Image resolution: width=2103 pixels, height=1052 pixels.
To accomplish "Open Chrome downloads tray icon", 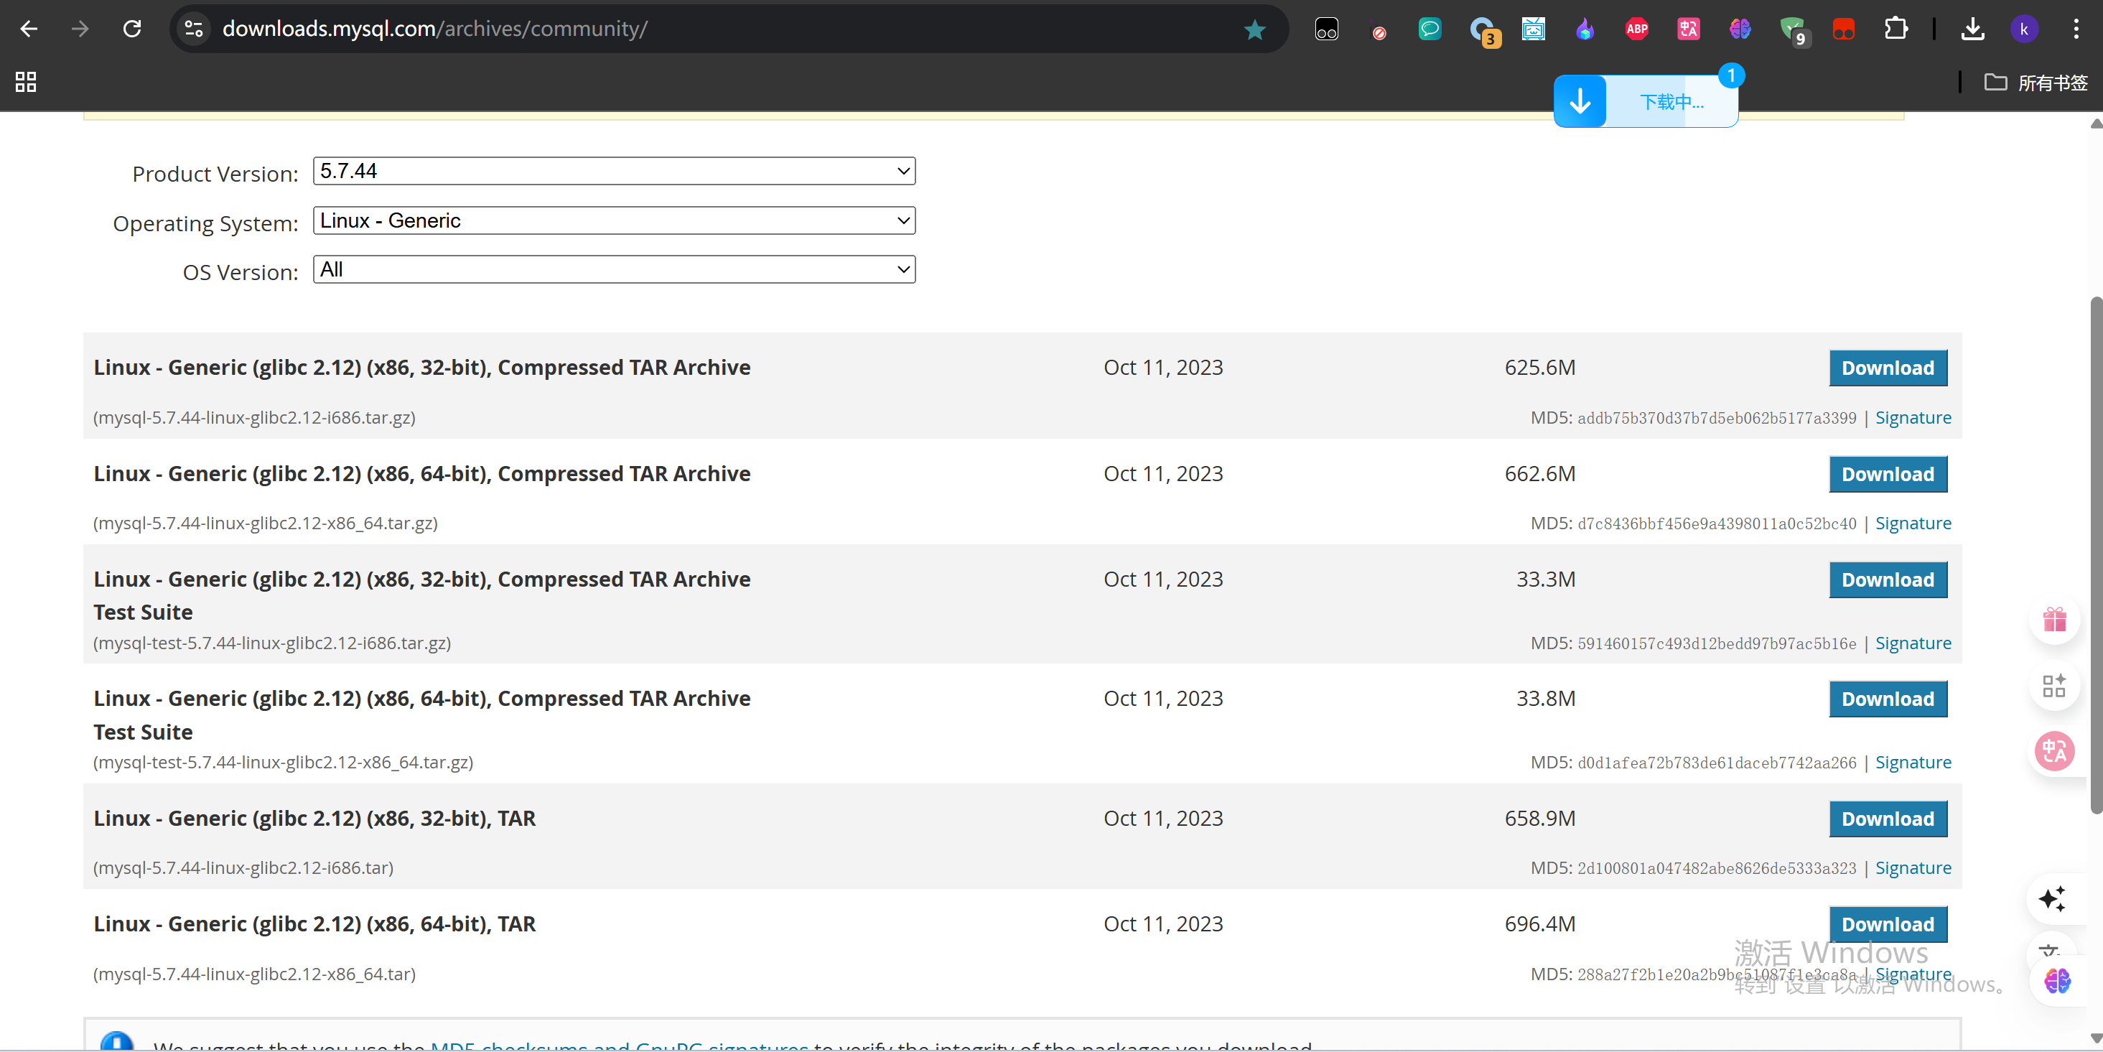I will 1972,29.
